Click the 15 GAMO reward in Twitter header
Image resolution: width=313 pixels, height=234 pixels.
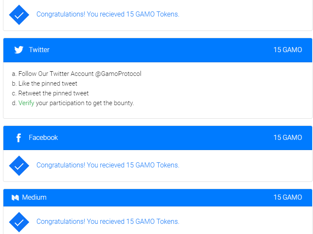pos(288,50)
